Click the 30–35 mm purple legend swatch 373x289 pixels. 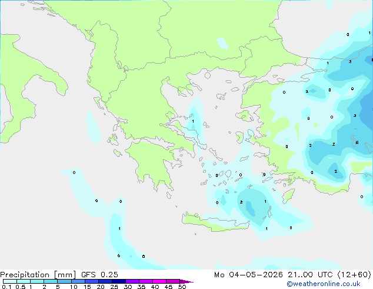132,281
